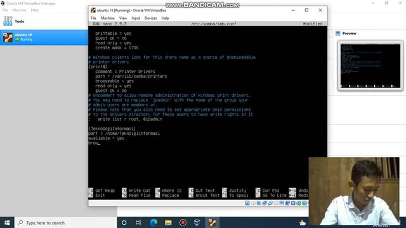The width and height of the screenshot is (406, 228).
Task: Click the 'Where Is' nano shortcut
Action: 172,191
